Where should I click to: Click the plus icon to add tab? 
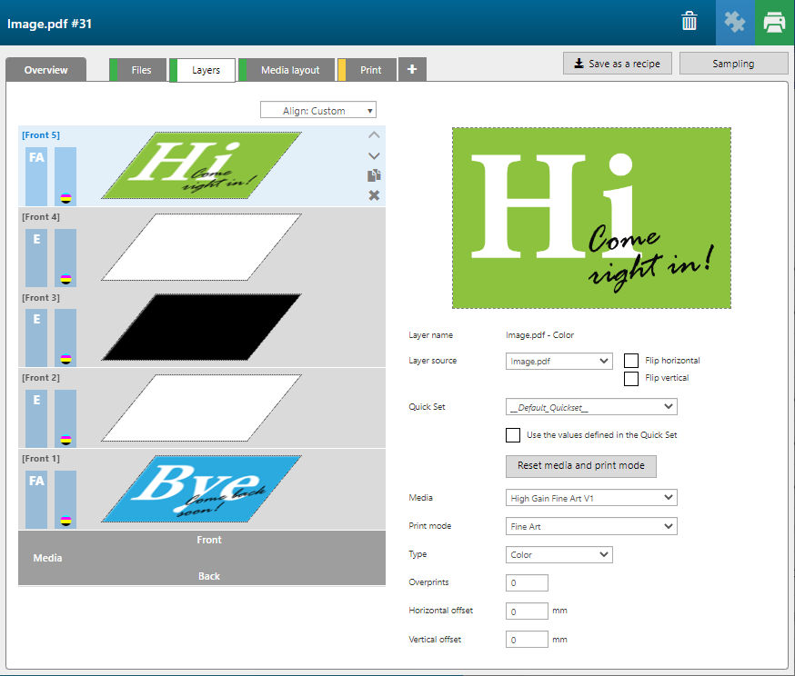[412, 69]
